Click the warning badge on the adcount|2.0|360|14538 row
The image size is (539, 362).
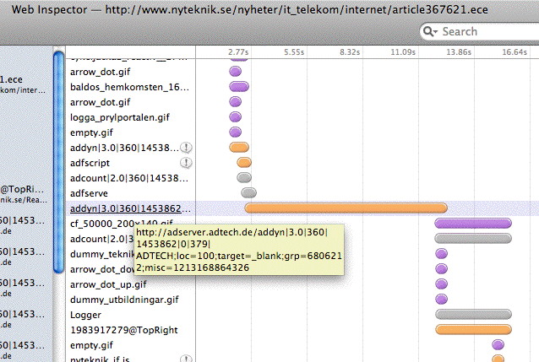coord(186,178)
